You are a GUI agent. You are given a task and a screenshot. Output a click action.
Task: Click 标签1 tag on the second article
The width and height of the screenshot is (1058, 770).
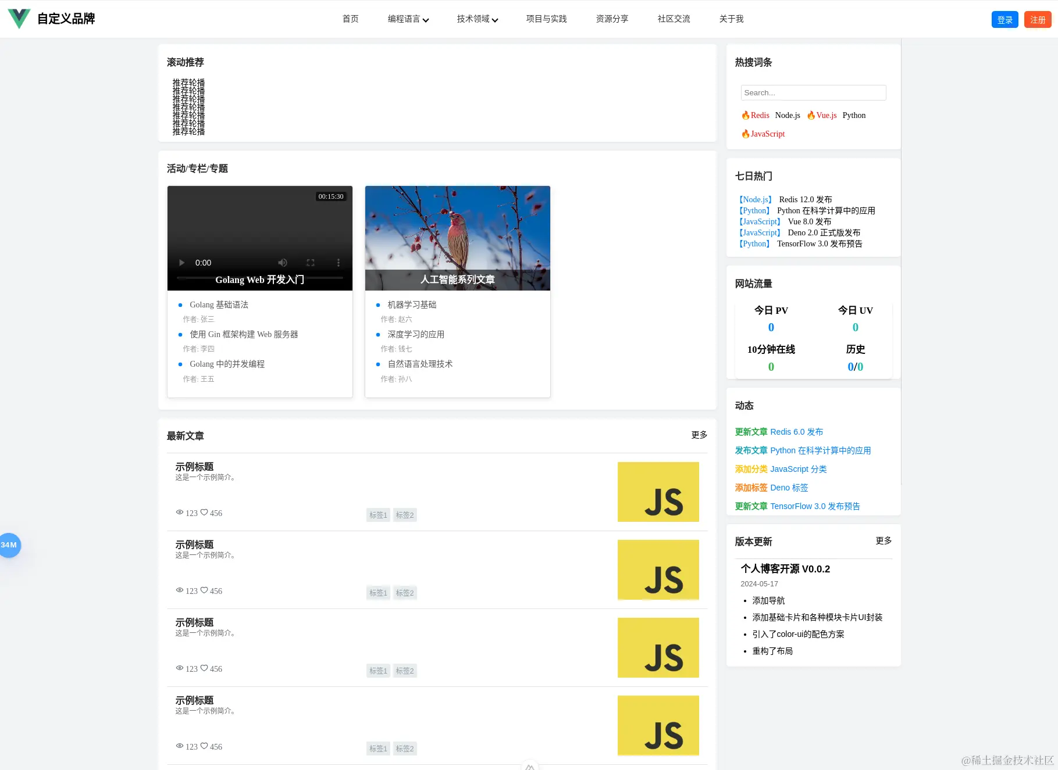tap(378, 593)
